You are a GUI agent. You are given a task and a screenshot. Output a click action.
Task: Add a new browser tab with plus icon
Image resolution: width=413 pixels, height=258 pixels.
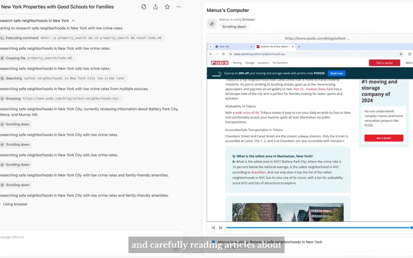coord(299,47)
